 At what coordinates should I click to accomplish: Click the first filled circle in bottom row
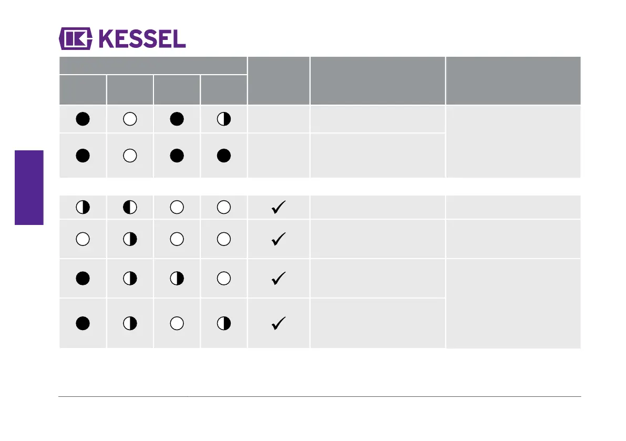(83, 323)
